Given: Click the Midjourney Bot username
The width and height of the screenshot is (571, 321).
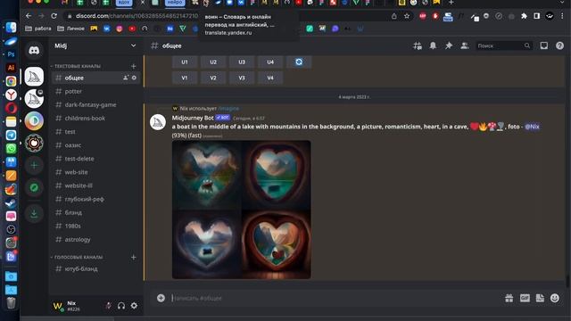Looking at the screenshot, I should pos(193,118).
